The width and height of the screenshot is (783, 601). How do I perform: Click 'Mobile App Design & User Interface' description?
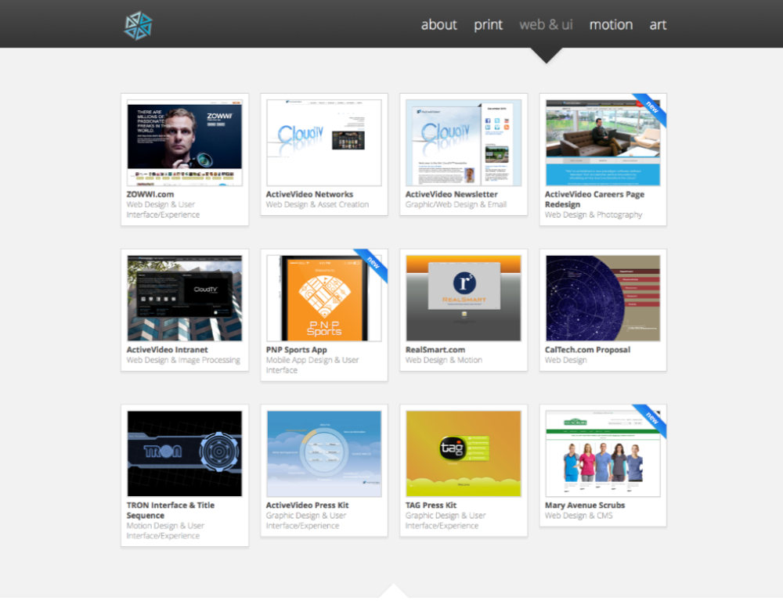(312, 365)
